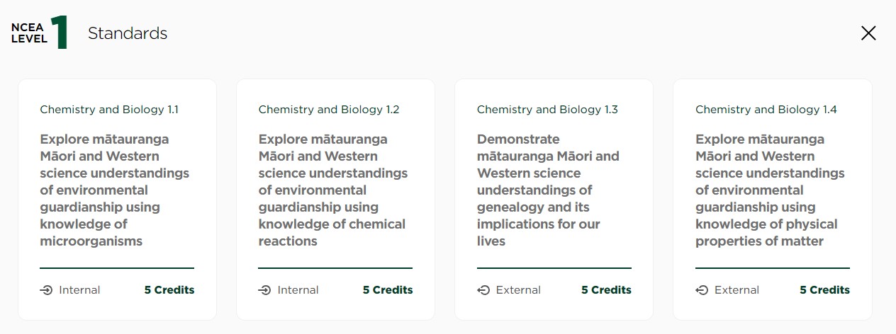
Task: Open the physical properties of matter standard
Action: tap(769, 190)
